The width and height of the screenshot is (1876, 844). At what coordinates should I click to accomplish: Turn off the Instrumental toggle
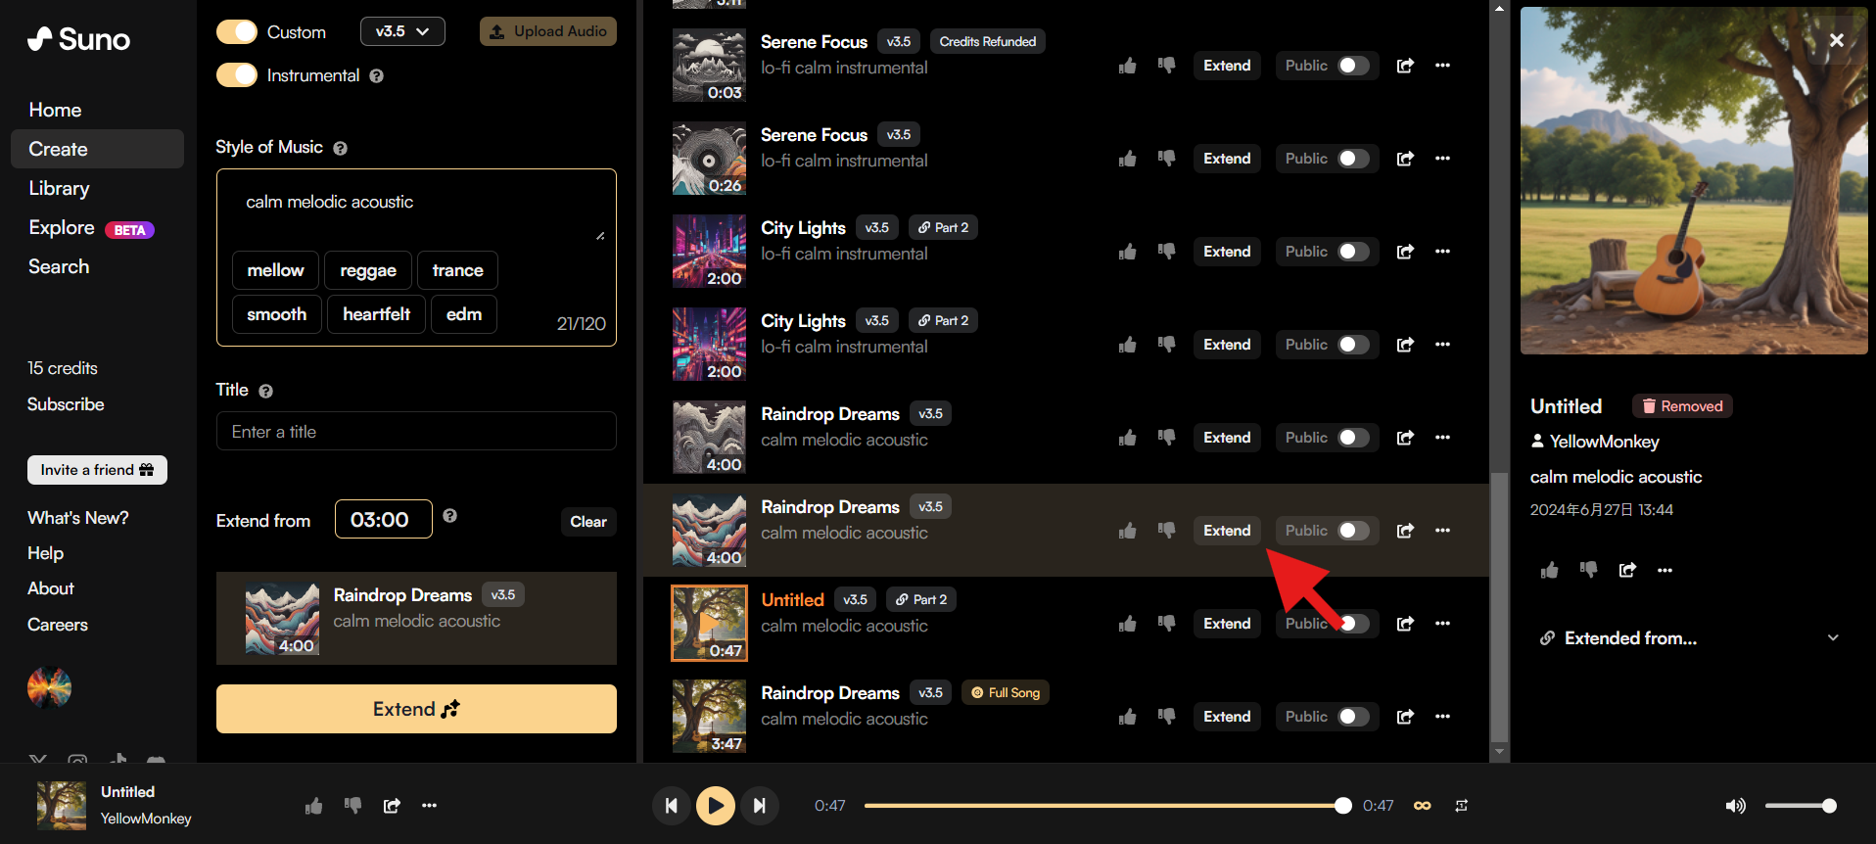pyautogui.click(x=237, y=75)
